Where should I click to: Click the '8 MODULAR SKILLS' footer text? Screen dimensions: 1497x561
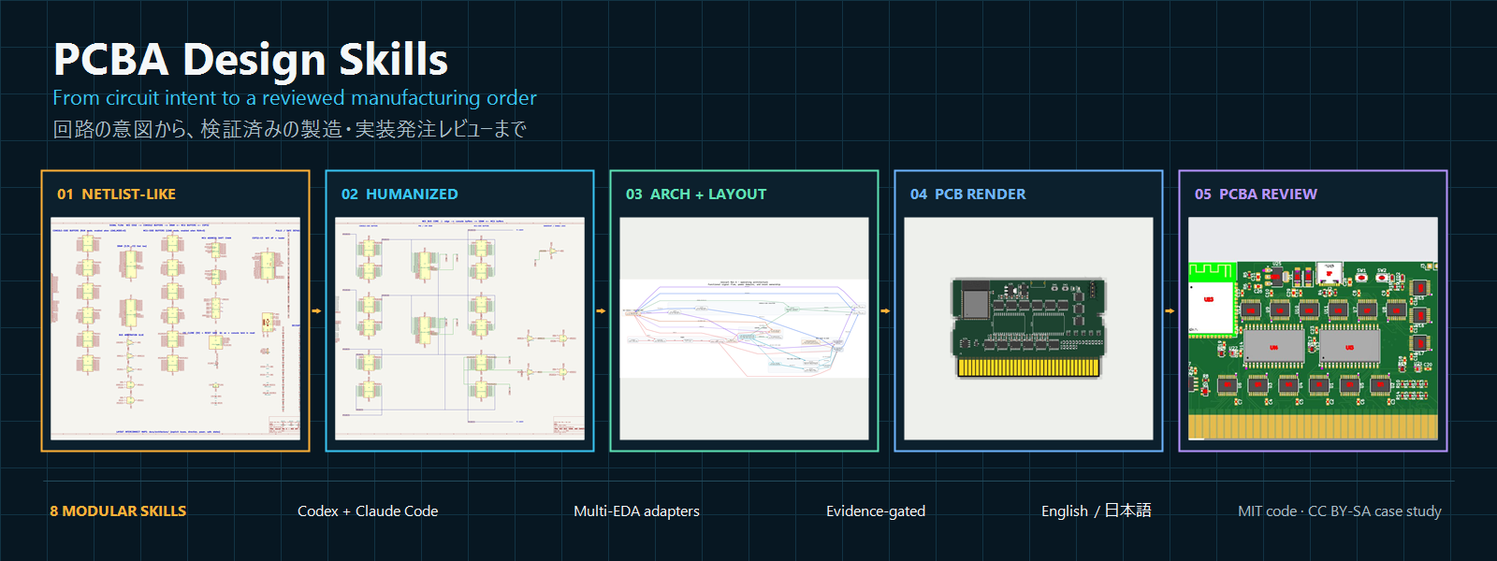click(x=118, y=511)
